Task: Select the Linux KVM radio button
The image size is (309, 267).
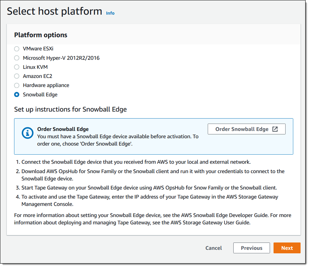Action: 17,67
